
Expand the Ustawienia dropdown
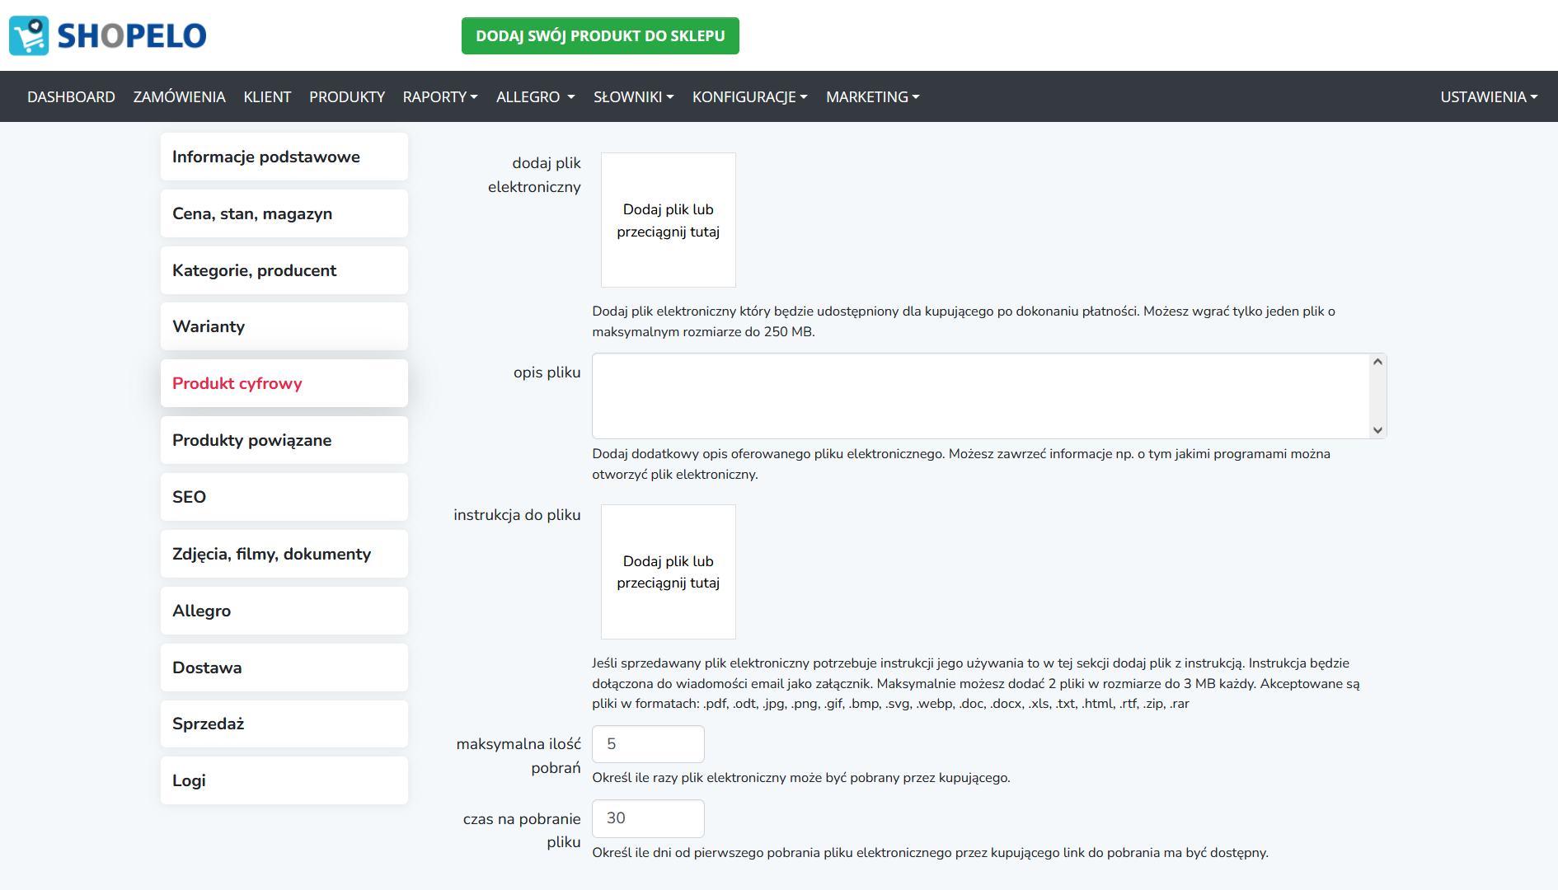pyautogui.click(x=1489, y=96)
